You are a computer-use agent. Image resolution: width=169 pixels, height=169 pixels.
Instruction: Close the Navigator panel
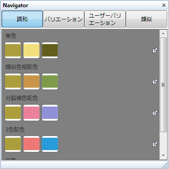(x=164, y=5)
